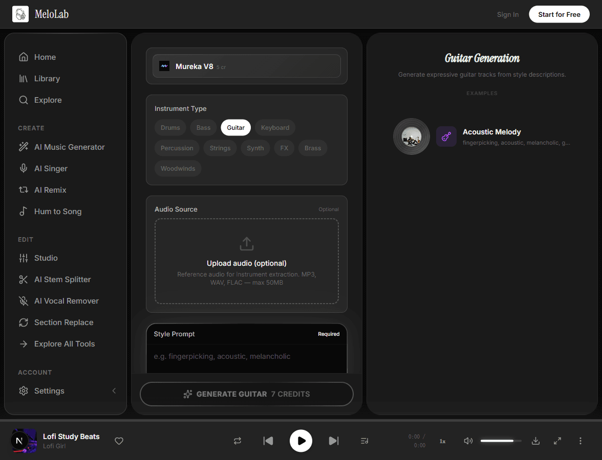The height and width of the screenshot is (460, 602).
Task: Mute with the speaker volume icon
Action: click(x=468, y=441)
